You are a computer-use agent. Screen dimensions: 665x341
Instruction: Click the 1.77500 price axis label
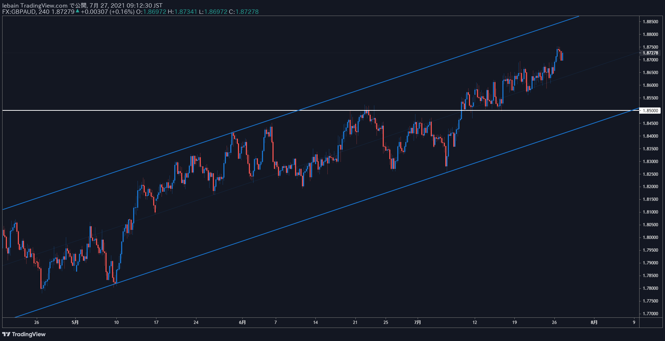(650, 301)
